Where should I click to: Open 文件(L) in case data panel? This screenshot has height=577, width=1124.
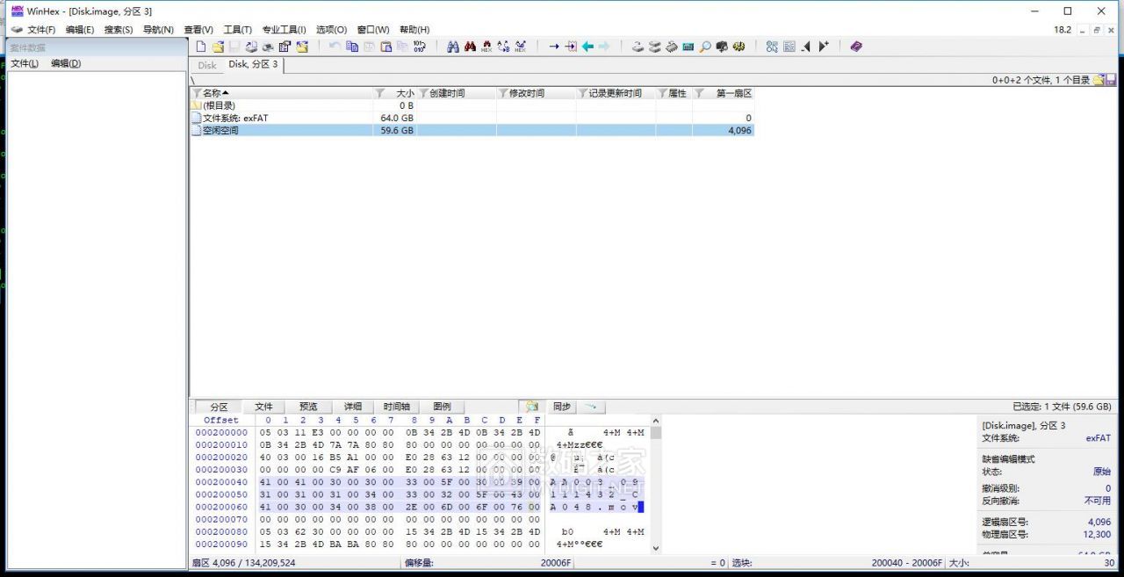point(25,63)
